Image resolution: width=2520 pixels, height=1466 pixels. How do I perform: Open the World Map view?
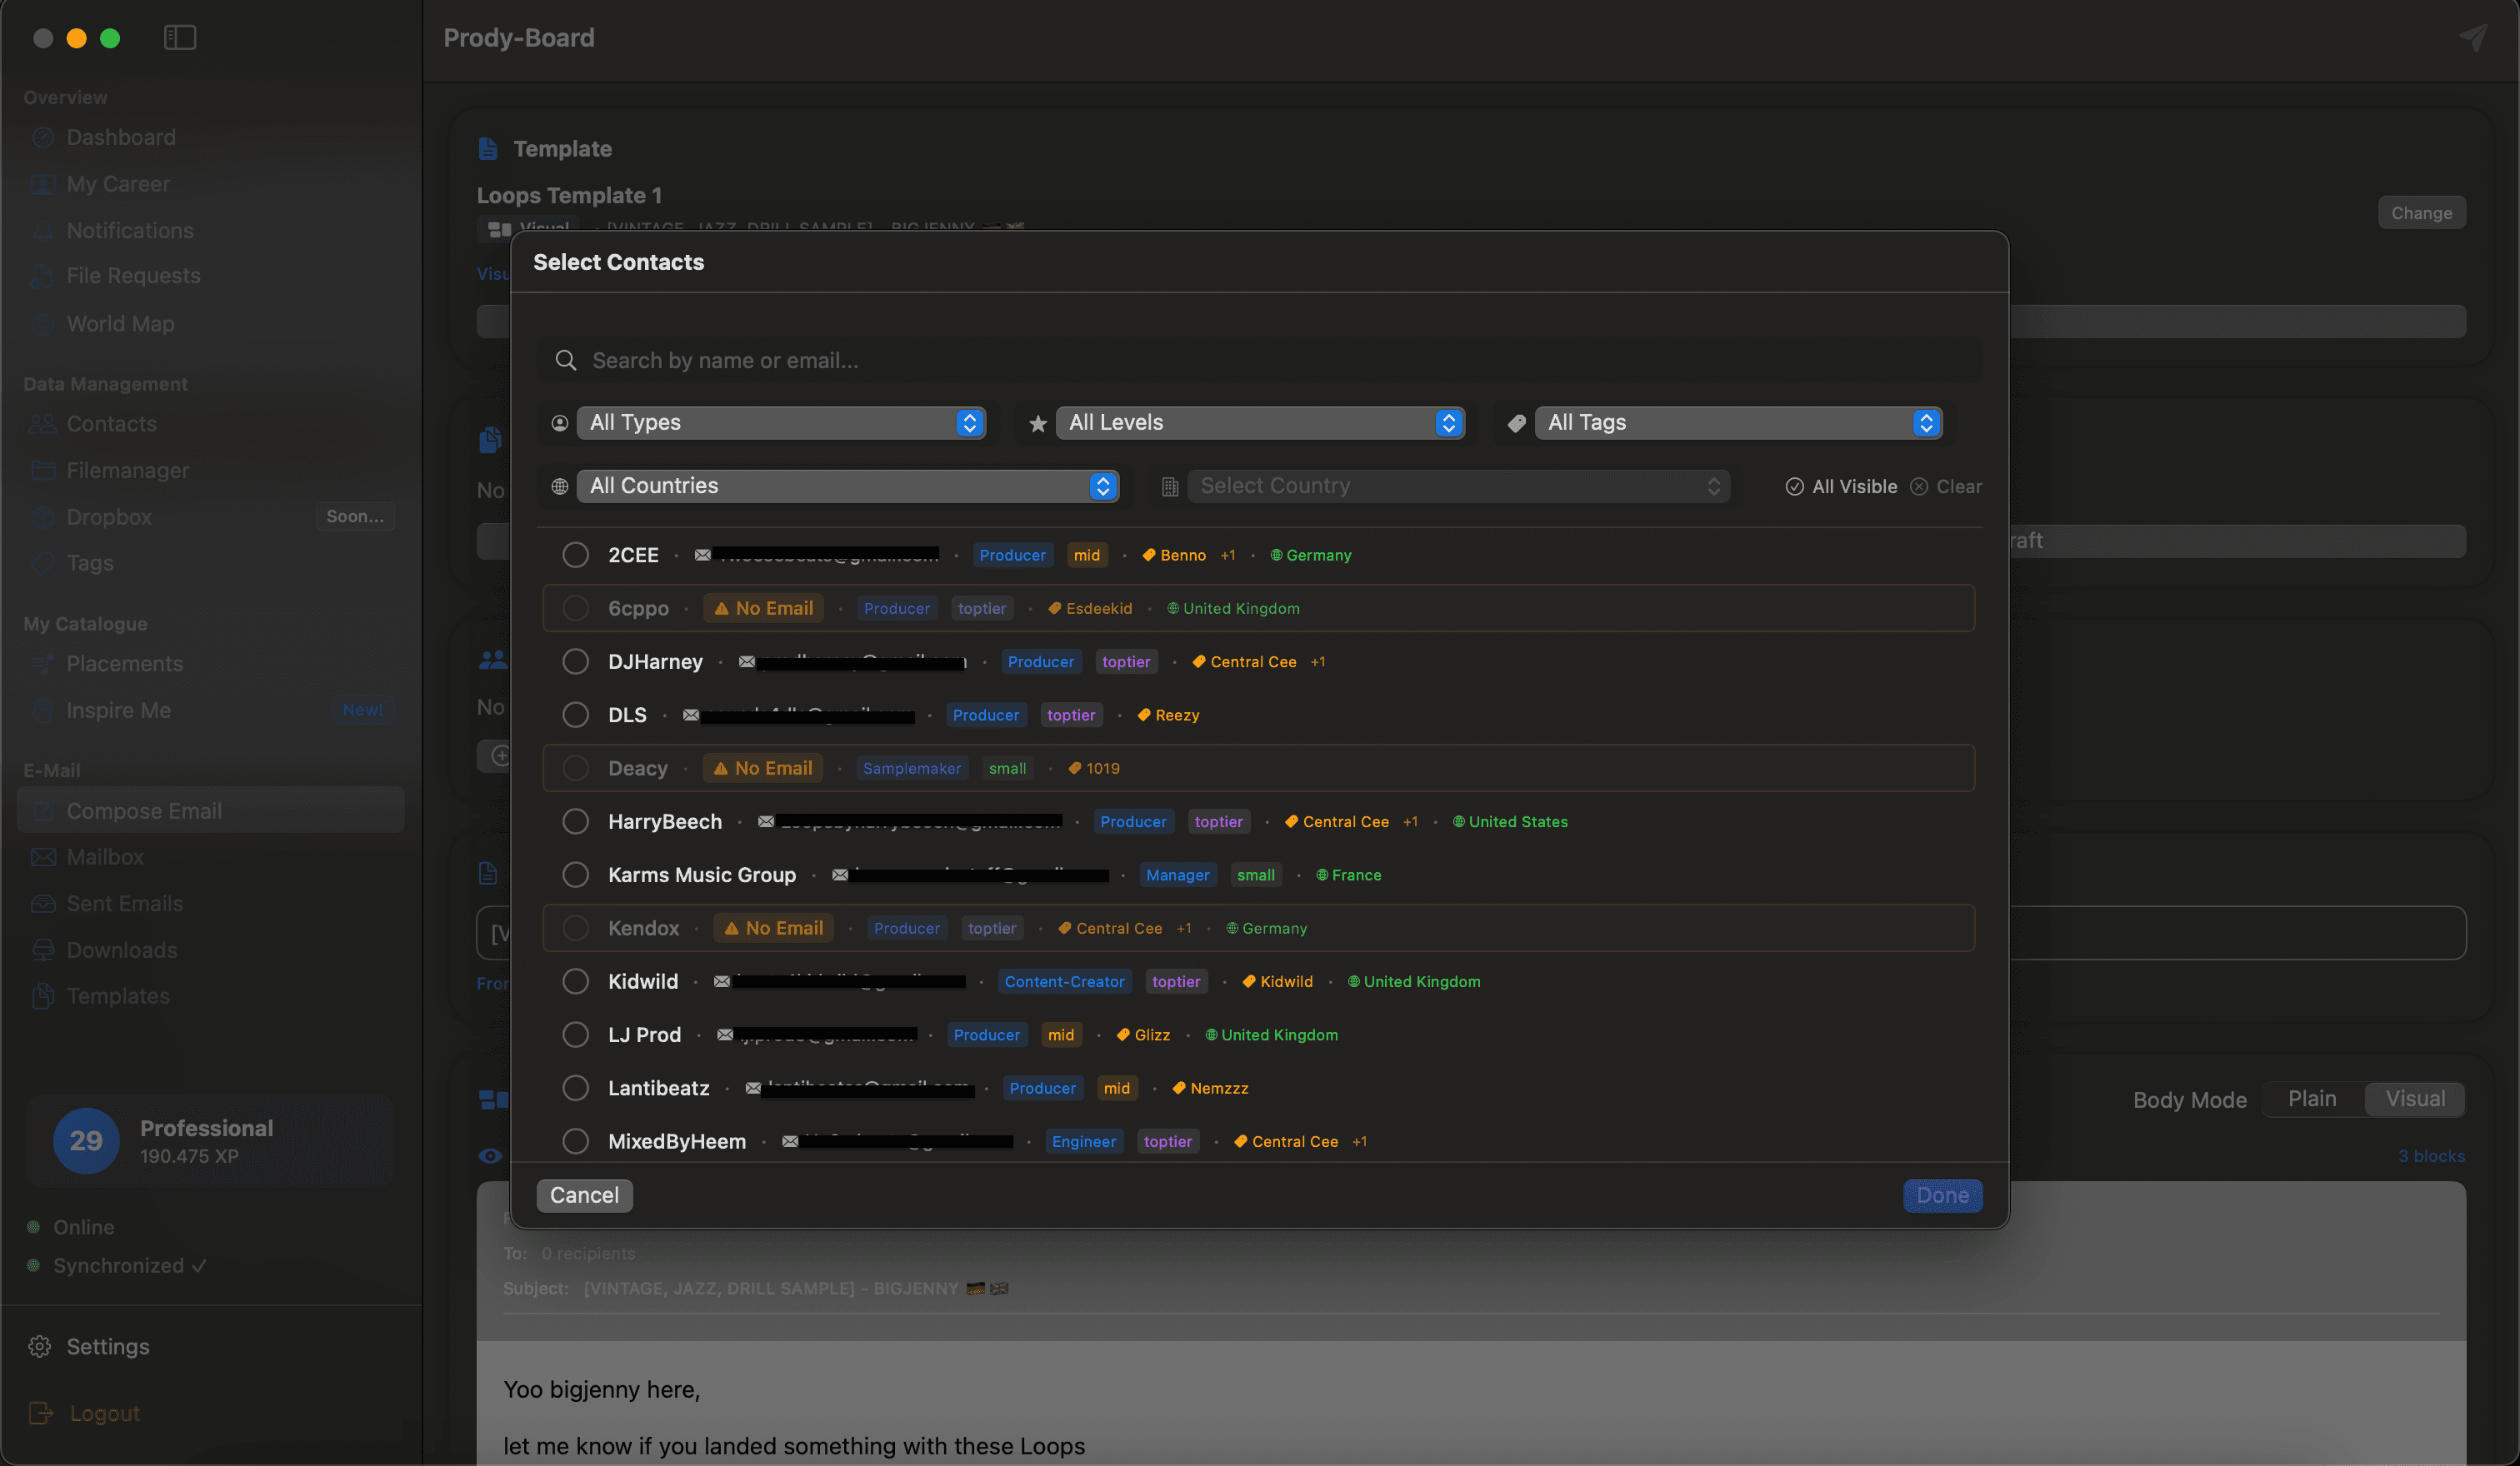pyautogui.click(x=119, y=323)
